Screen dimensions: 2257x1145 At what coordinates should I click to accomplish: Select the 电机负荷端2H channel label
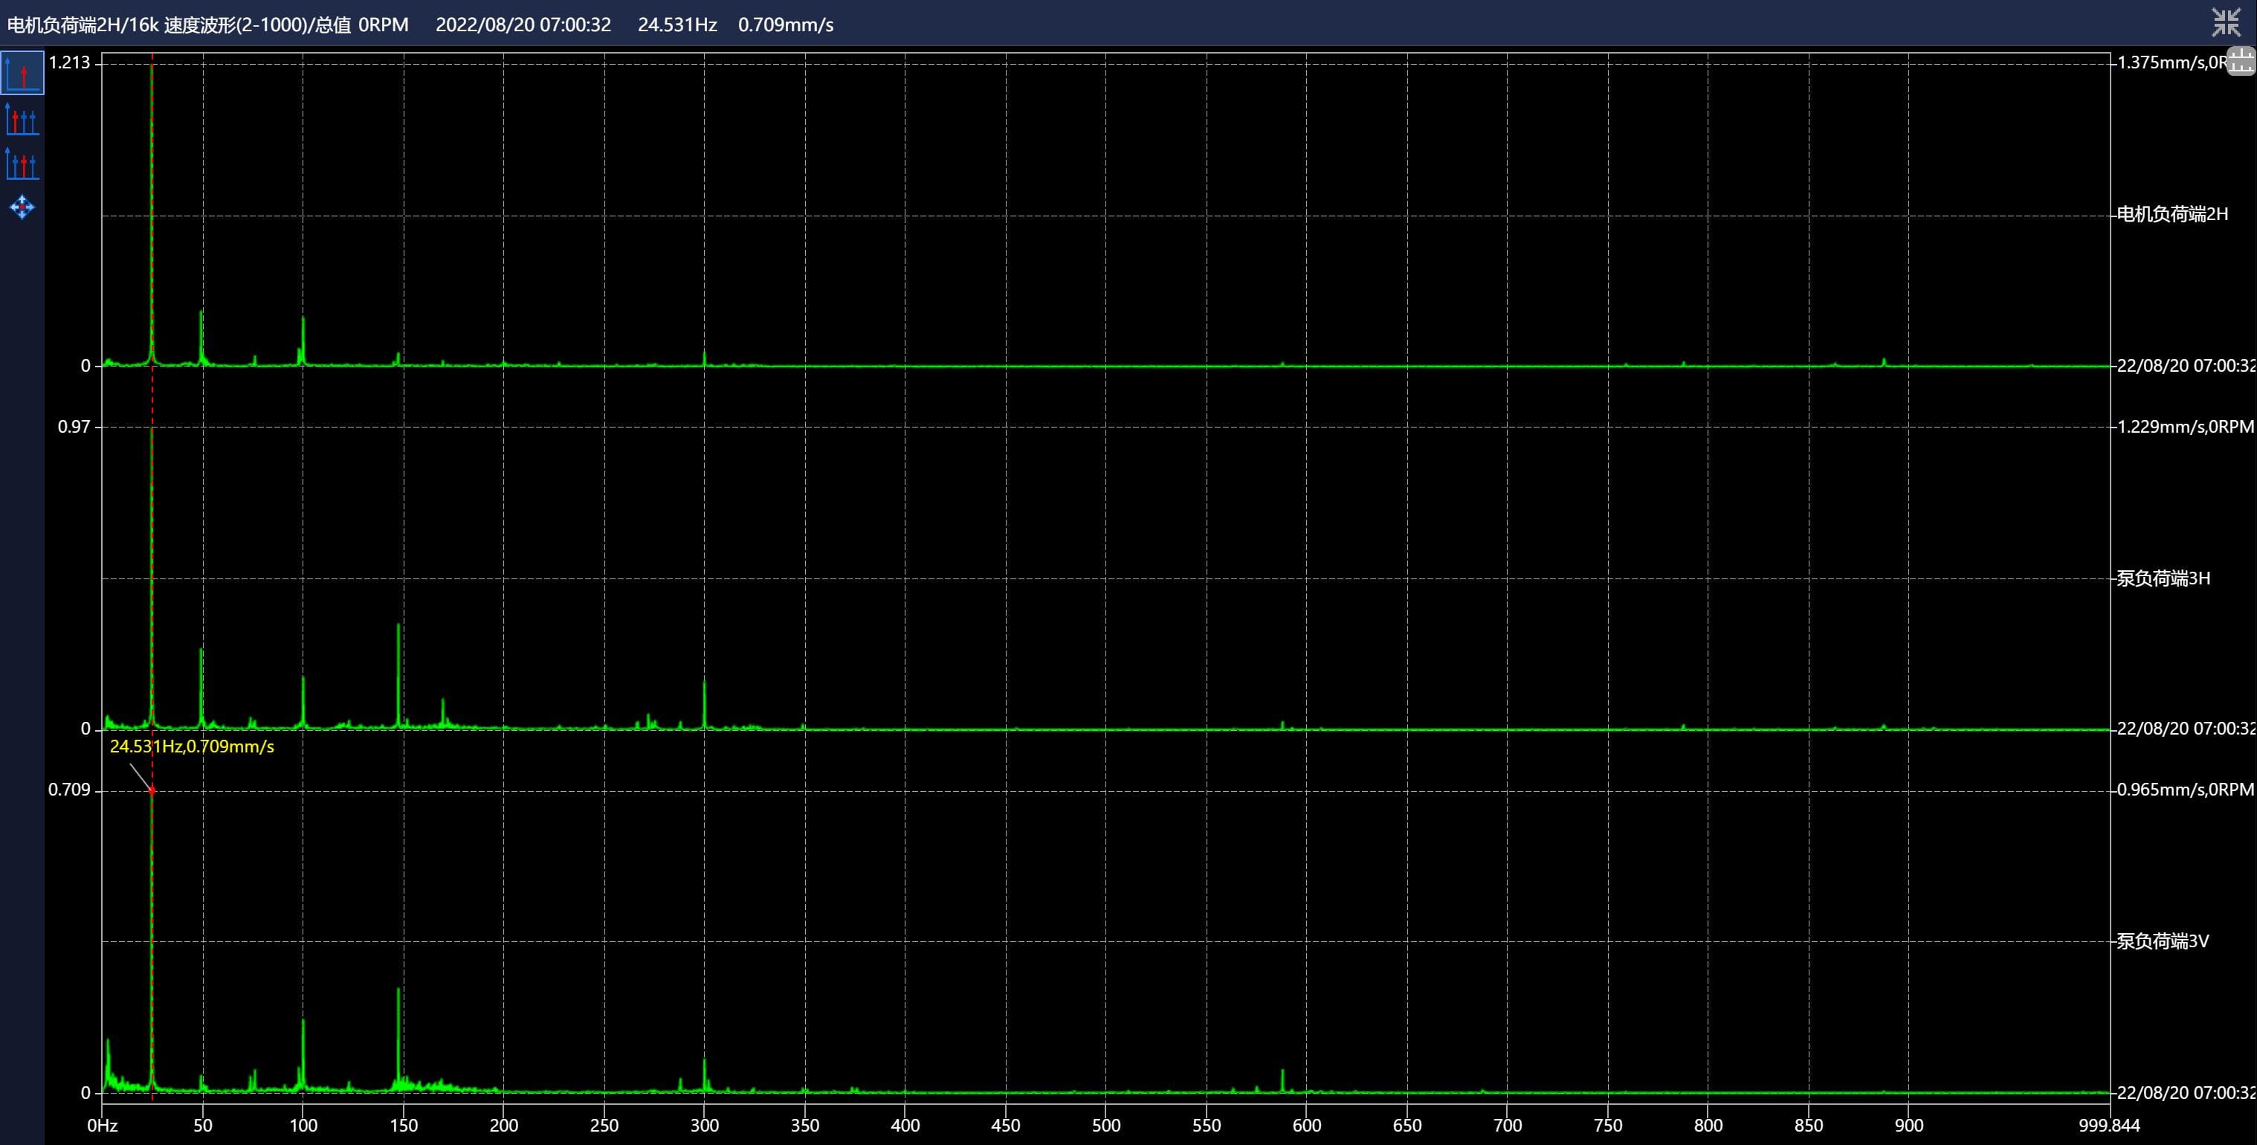pos(2171,215)
